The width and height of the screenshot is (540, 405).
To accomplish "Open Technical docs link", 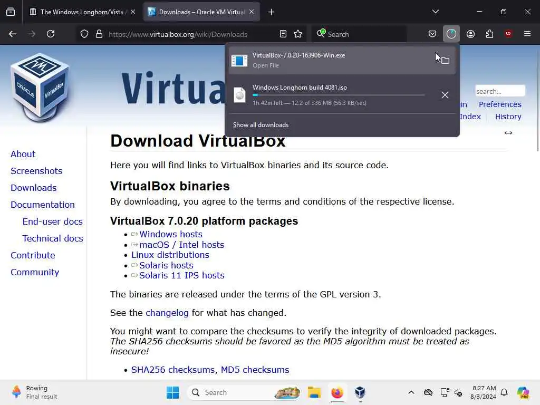I will pyautogui.click(x=53, y=238).
